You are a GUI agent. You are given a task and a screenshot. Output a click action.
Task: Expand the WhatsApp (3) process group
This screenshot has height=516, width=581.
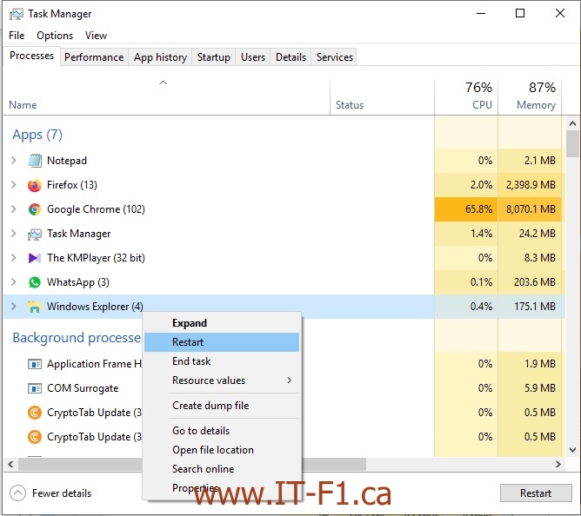tap(14, 282)
